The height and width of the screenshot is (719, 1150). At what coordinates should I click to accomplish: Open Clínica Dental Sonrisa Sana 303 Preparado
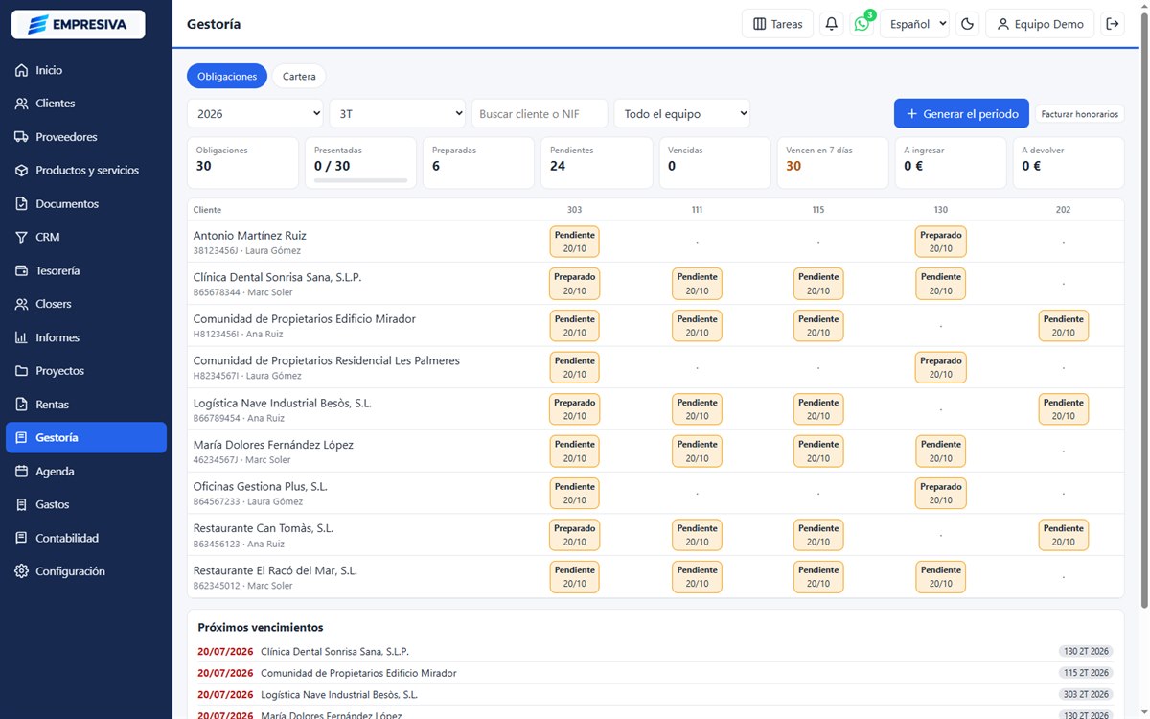pyautogui.click(x=574, y=284)
